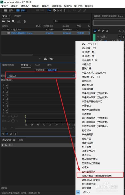Image resolution: width=125 pixels, height=195 pixels.
Task: Select the 音轨效果 button
Action: click(x=52, y=70)
